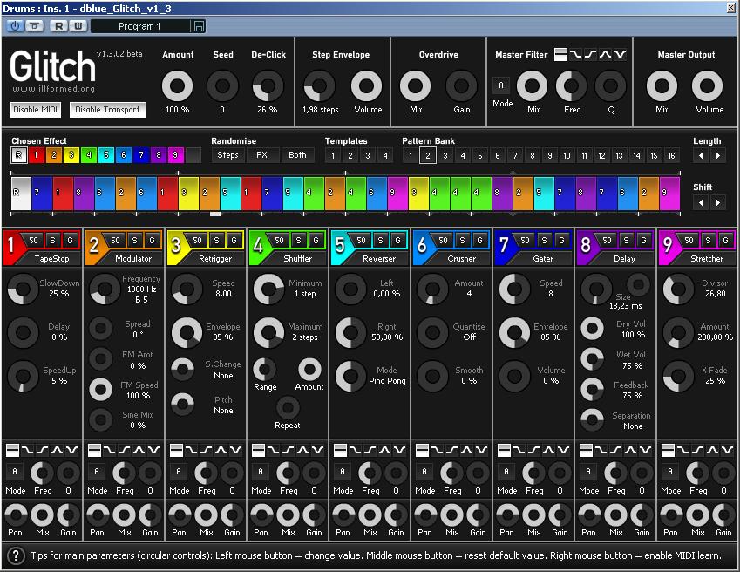Click the first sequencer step marked R
740x572 pixels.
point(21,194)
